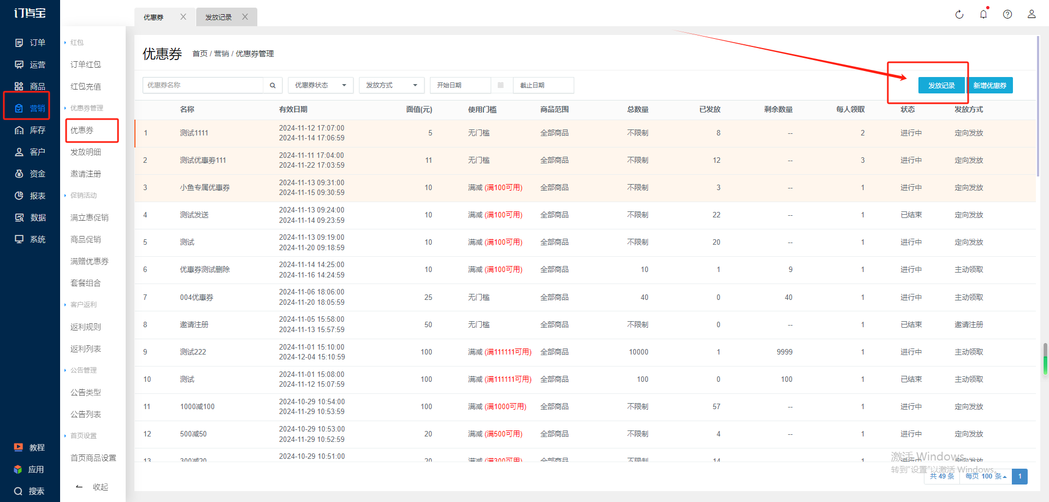
Task: Open the 应用 apps icon in sidebar
Action: tap(19, 469)
